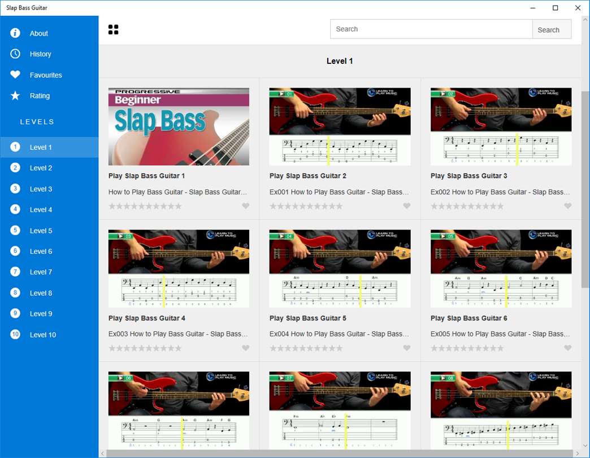This screenshot has width=590, height=458.
Task: Click the scroll left arrow
Action: pyautogui.click(x=103, y=453)
